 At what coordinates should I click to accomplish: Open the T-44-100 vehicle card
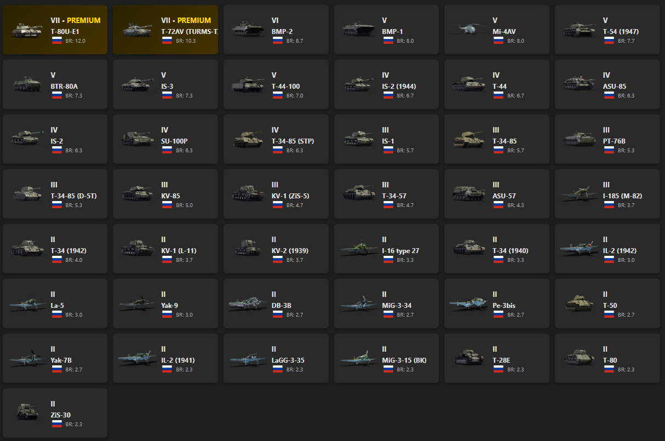tap(276, 84)
